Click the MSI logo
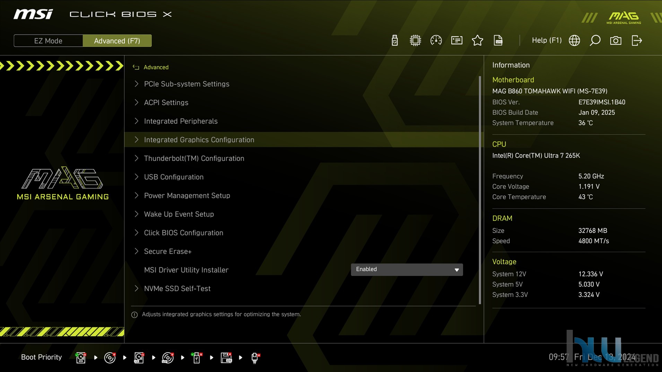The image size is (662, 372). (33, 14)
